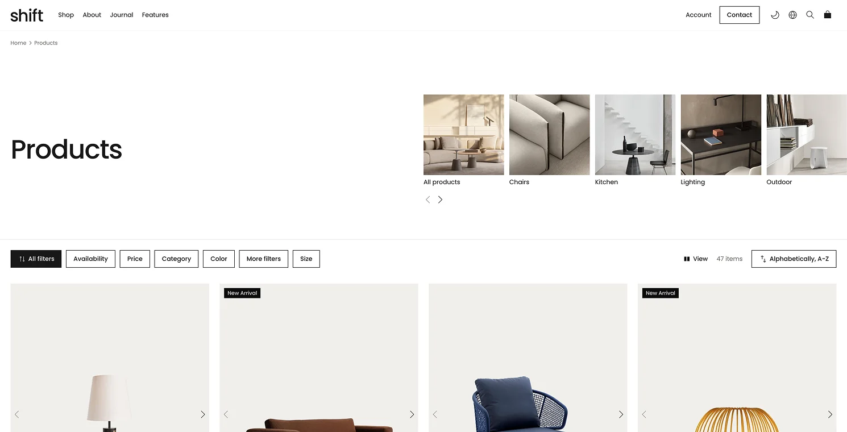Image resolution: width=847 pixels, height=432 pixels.
Task: Go to Home breadcrumb link
Action: pyautogui.click(x=18, y=43)
